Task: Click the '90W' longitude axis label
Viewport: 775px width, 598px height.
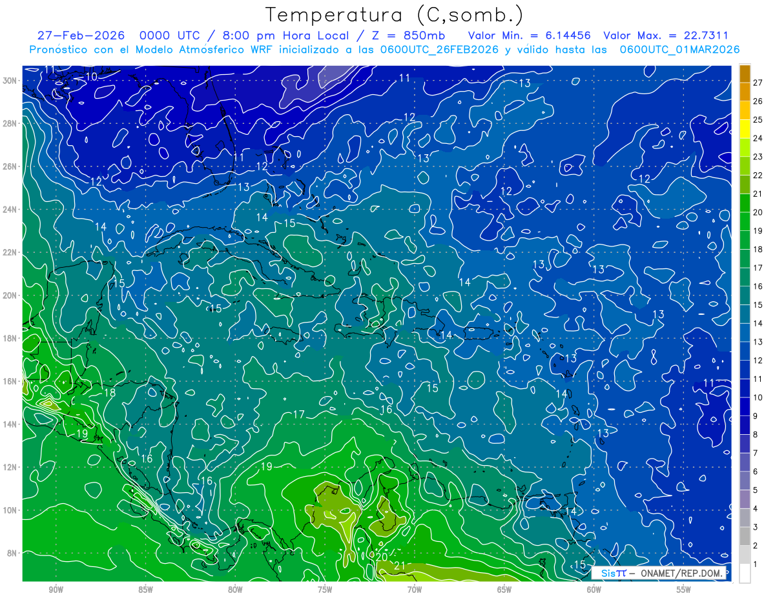Action: tap(56, 590)
